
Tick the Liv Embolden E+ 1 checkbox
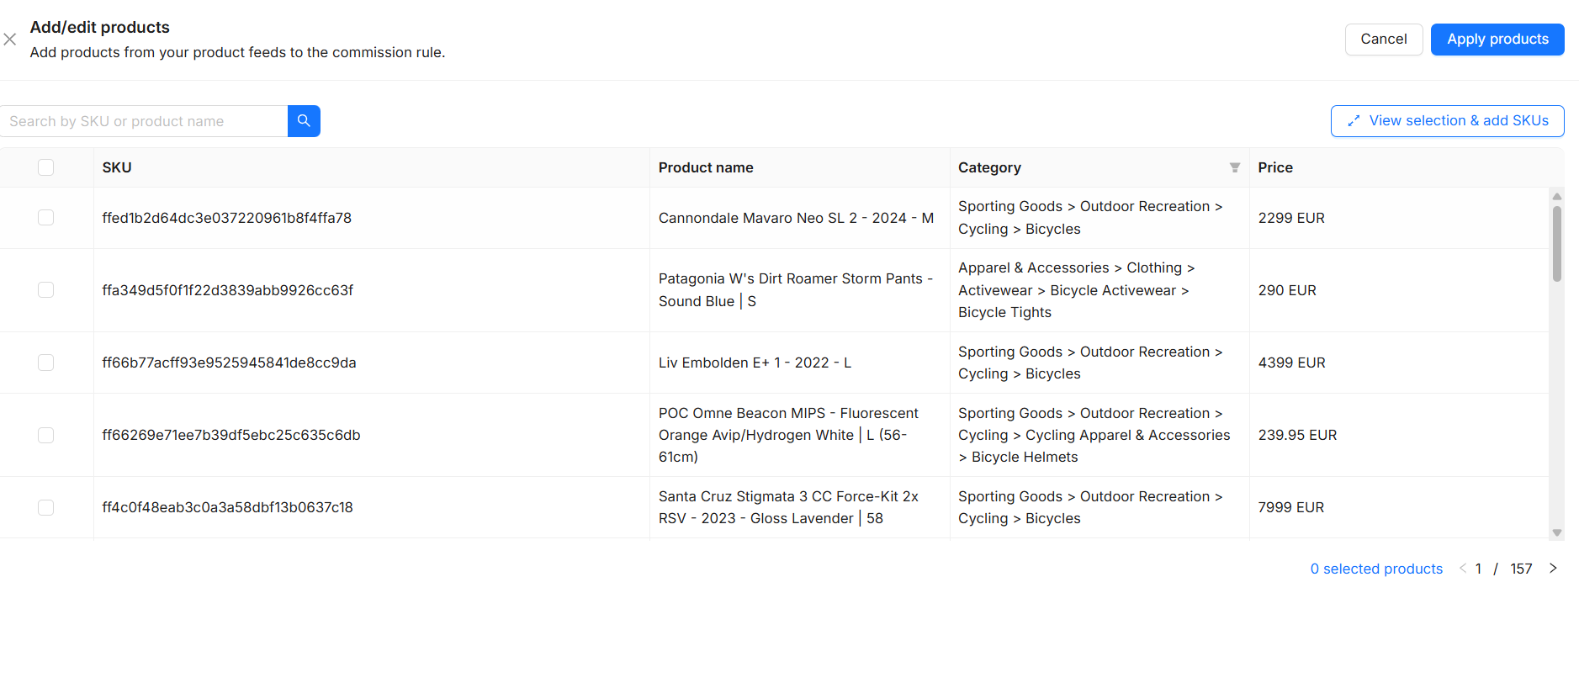[x=46, y=363]
